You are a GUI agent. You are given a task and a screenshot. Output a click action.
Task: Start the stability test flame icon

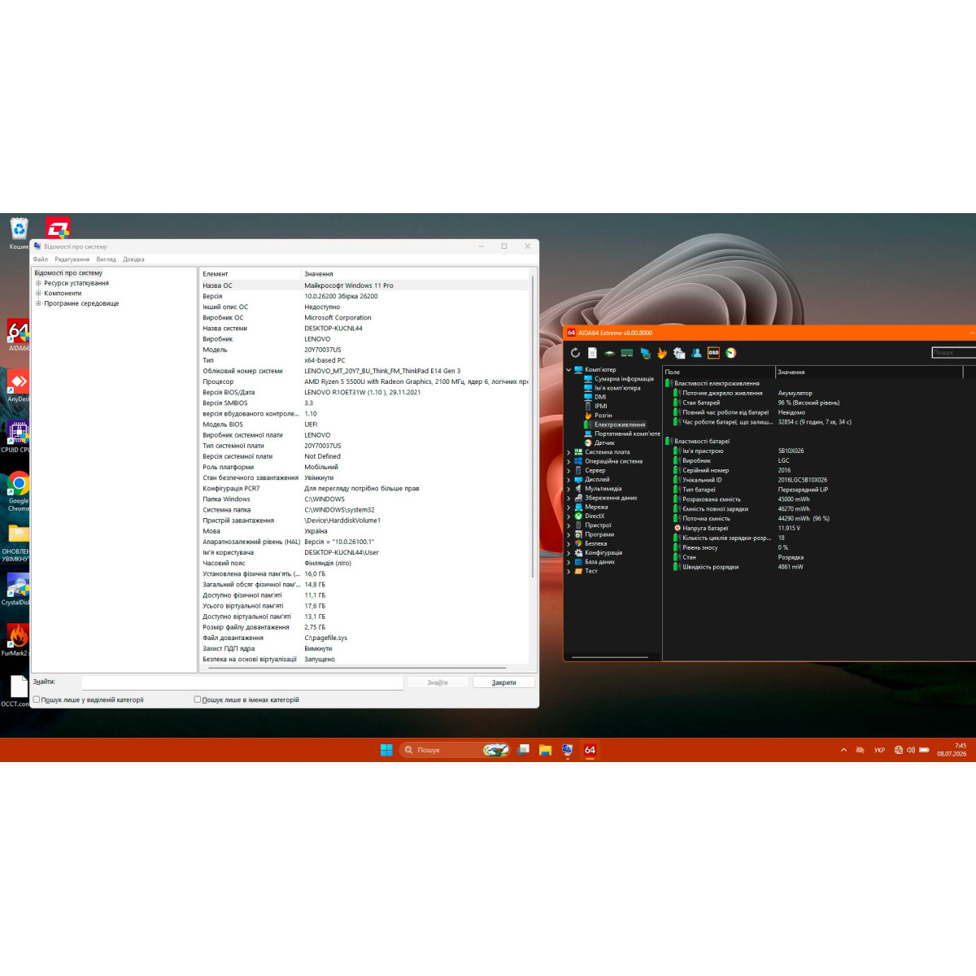click(x=662, y=353)
